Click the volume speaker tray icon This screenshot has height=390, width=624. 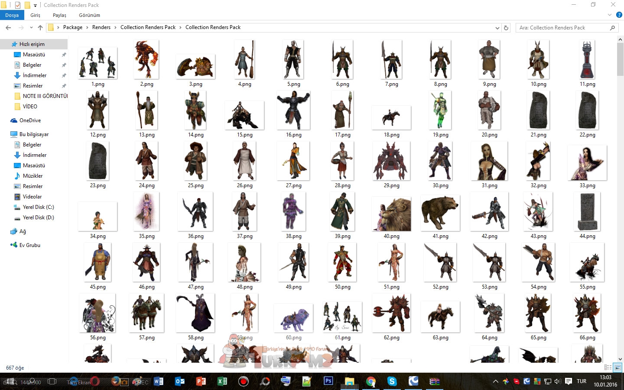pyautogui.click(x=557, y=381)
